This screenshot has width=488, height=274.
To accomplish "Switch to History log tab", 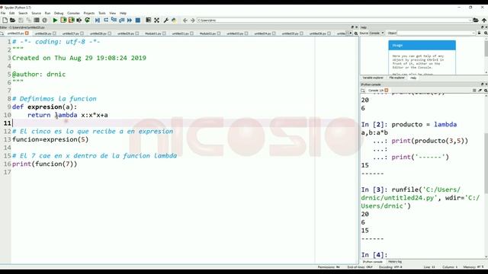I will click(395, 262).
